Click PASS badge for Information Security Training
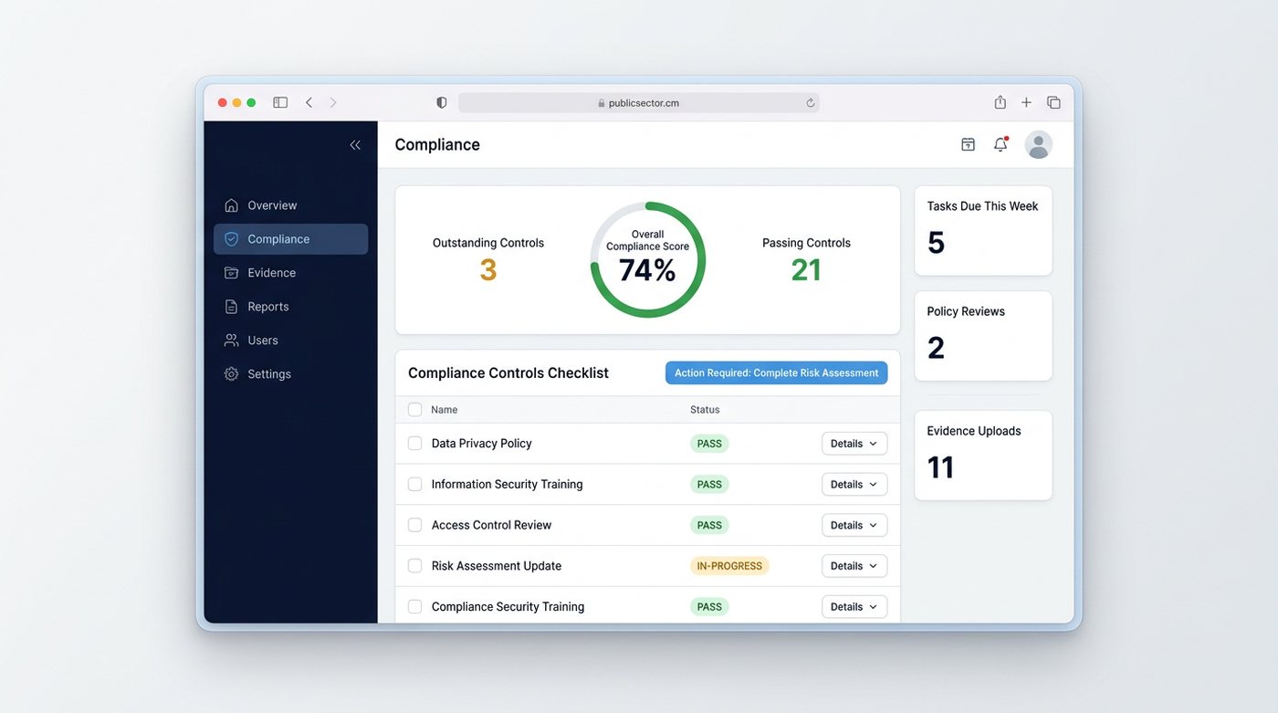The width and height of the screenshot is (1278, 713). pos(709,485)
